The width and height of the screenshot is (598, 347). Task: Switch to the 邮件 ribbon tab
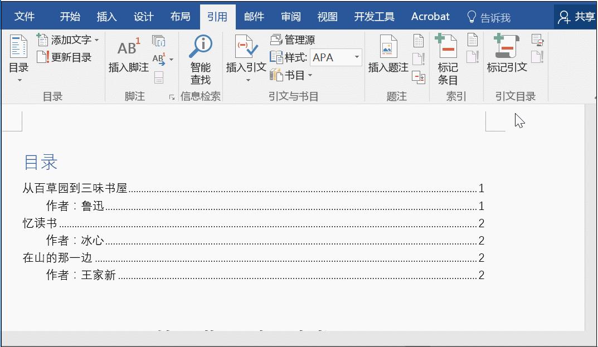tap(254, 17)
